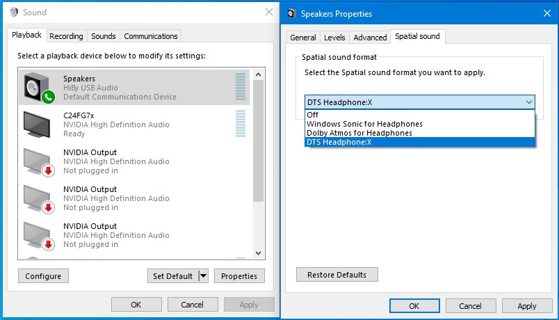This screenshot has width=559, height=320.
Task: Click the third NVIDIA Output monitor icon
Action: coord(39,236)
